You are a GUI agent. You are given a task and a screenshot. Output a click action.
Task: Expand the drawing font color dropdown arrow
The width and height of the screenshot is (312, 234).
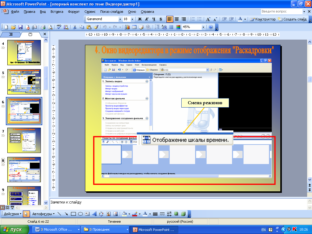tap(150, 214)
